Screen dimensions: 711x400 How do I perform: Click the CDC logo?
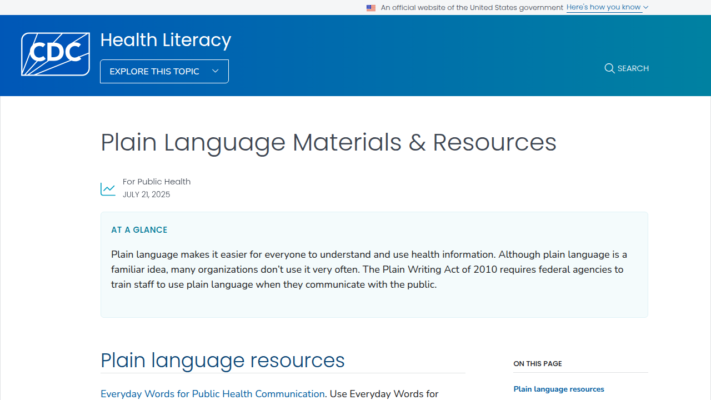(56, 54)
